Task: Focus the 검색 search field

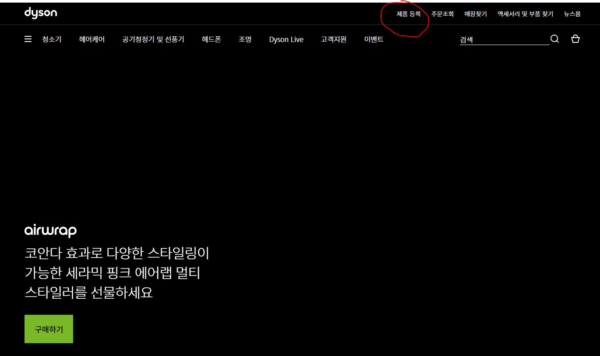Action: [505, 39]
